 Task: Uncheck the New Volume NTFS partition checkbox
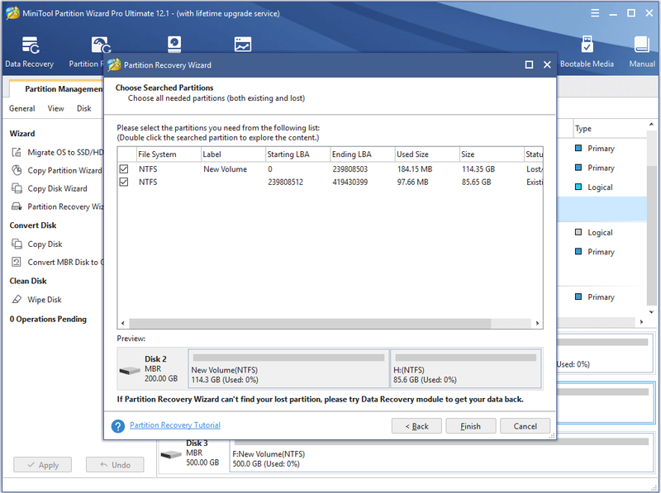[x=124, y=169]
